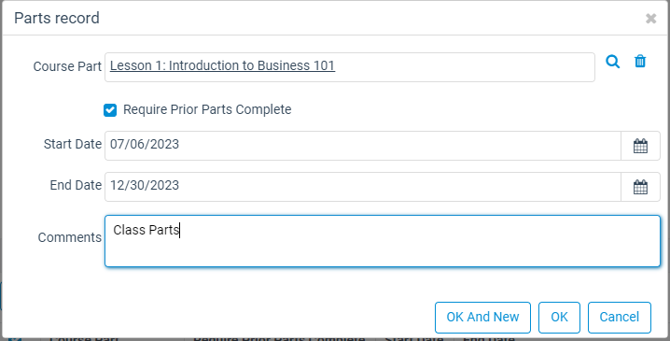Uncheck the Require Prior Parts Complete checkbox
The width and height of the screenshot is (670, 341).
click(110, 110)
